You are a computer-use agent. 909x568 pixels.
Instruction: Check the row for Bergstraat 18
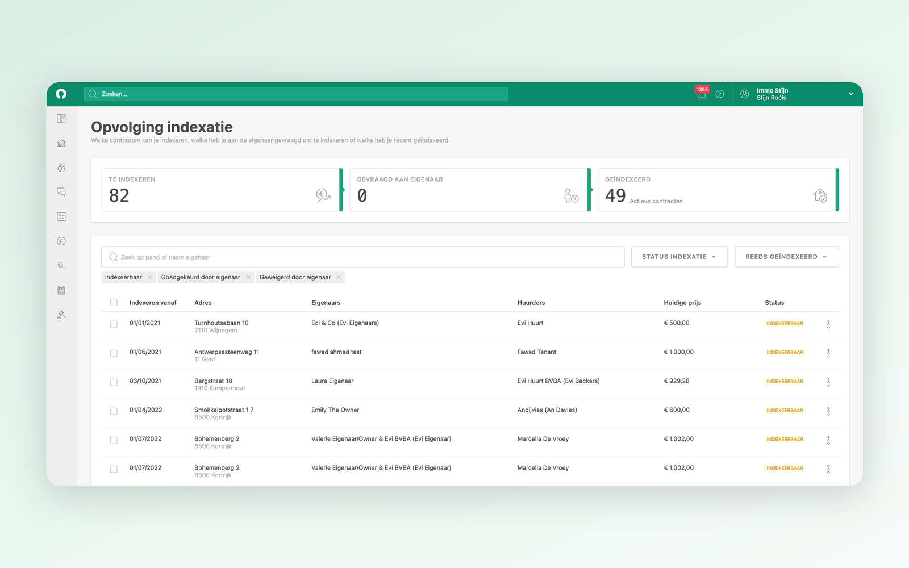click(114, 382)
